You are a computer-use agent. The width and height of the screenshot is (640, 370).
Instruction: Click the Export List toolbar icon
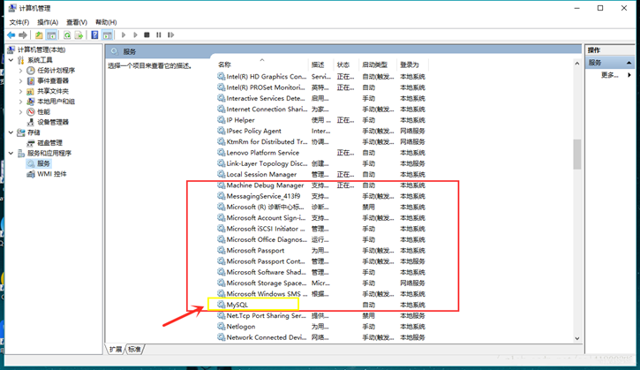point(79,35)
